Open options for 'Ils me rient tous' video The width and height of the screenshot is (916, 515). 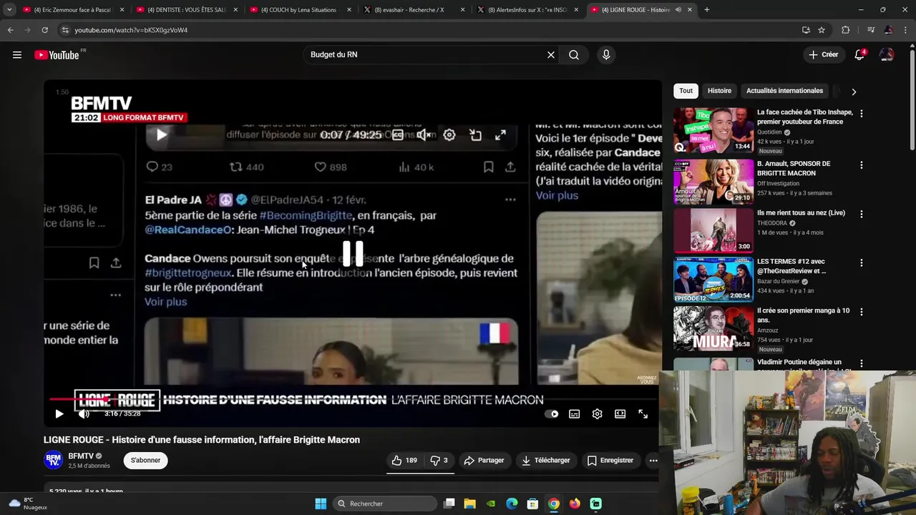pyautogui.click(x=861, y=214)
